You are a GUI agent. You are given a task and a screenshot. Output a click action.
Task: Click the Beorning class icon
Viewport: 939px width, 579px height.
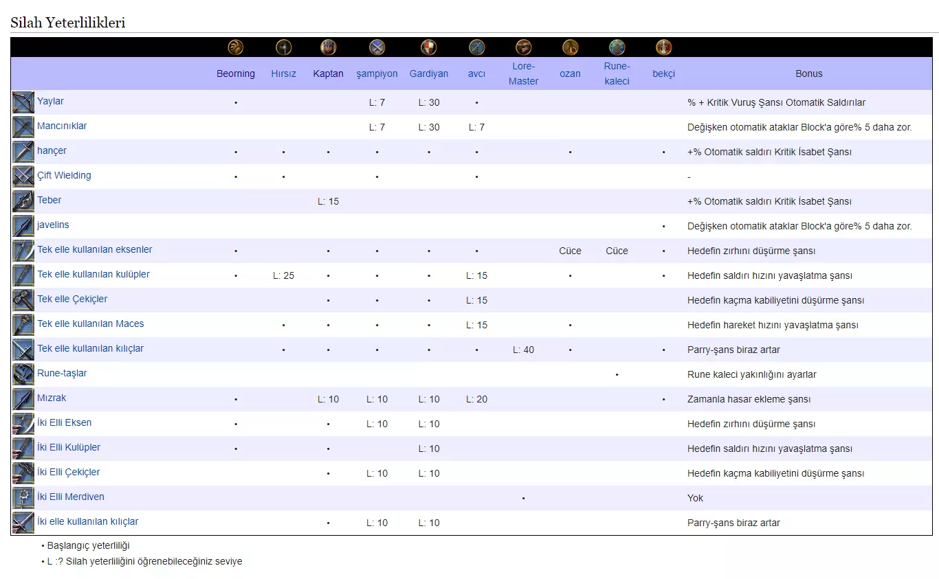[236, 47]
